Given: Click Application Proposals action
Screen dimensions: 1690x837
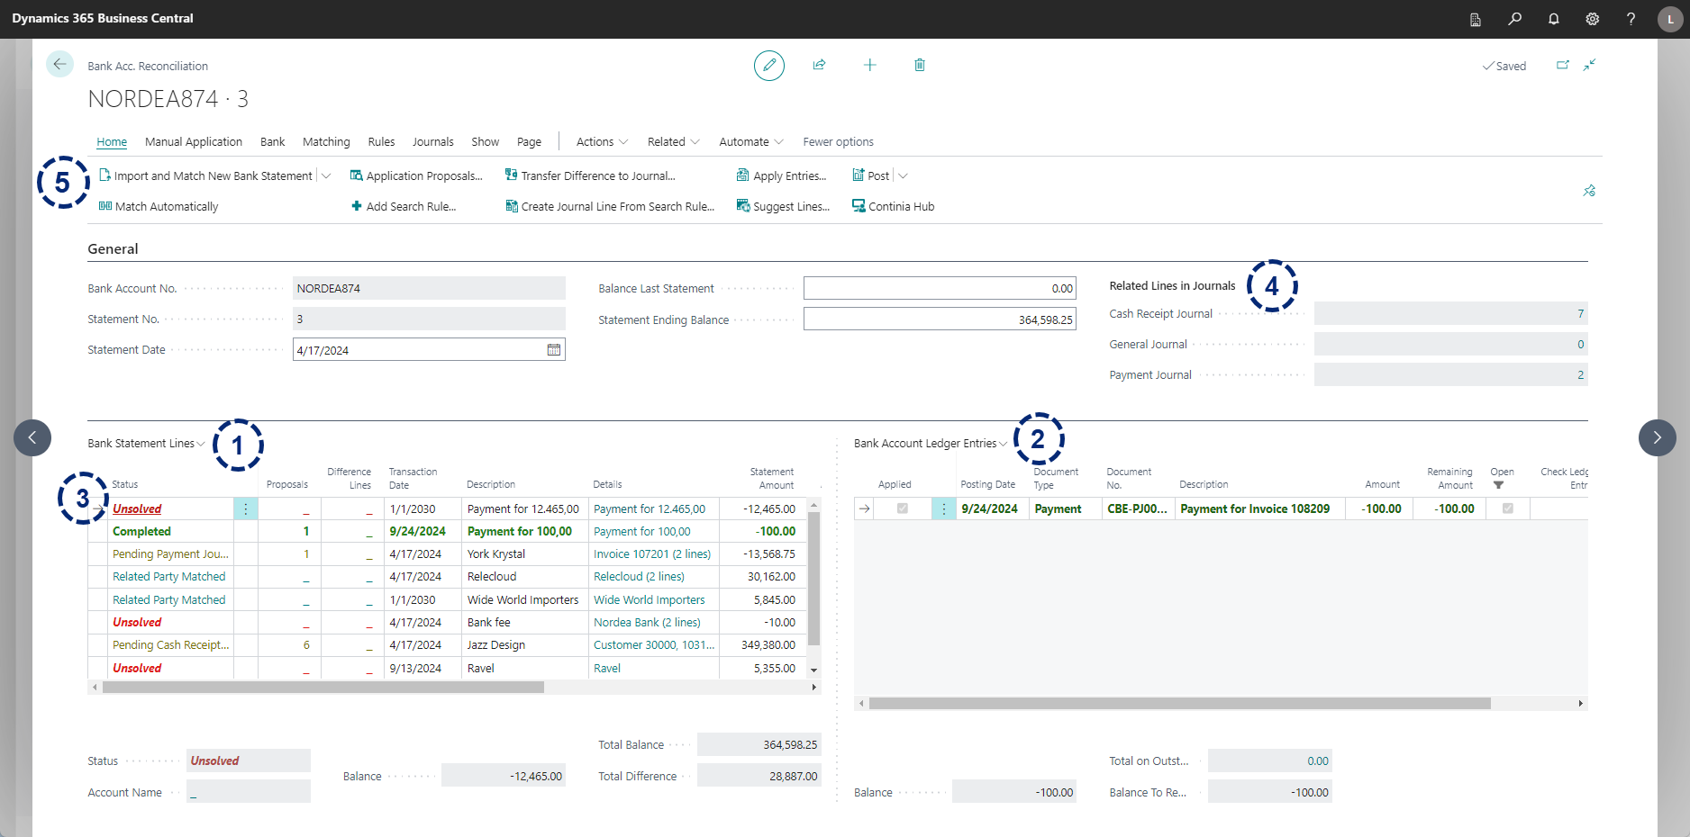Looking at the screenshot, I should 416,175.
